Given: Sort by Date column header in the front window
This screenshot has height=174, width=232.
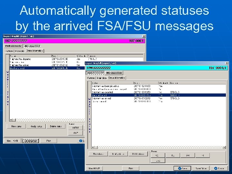Looking at the screenshot, I should 146,83.
